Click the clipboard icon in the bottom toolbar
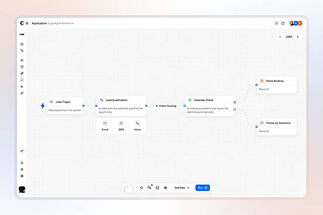 (x=157, y=188)
